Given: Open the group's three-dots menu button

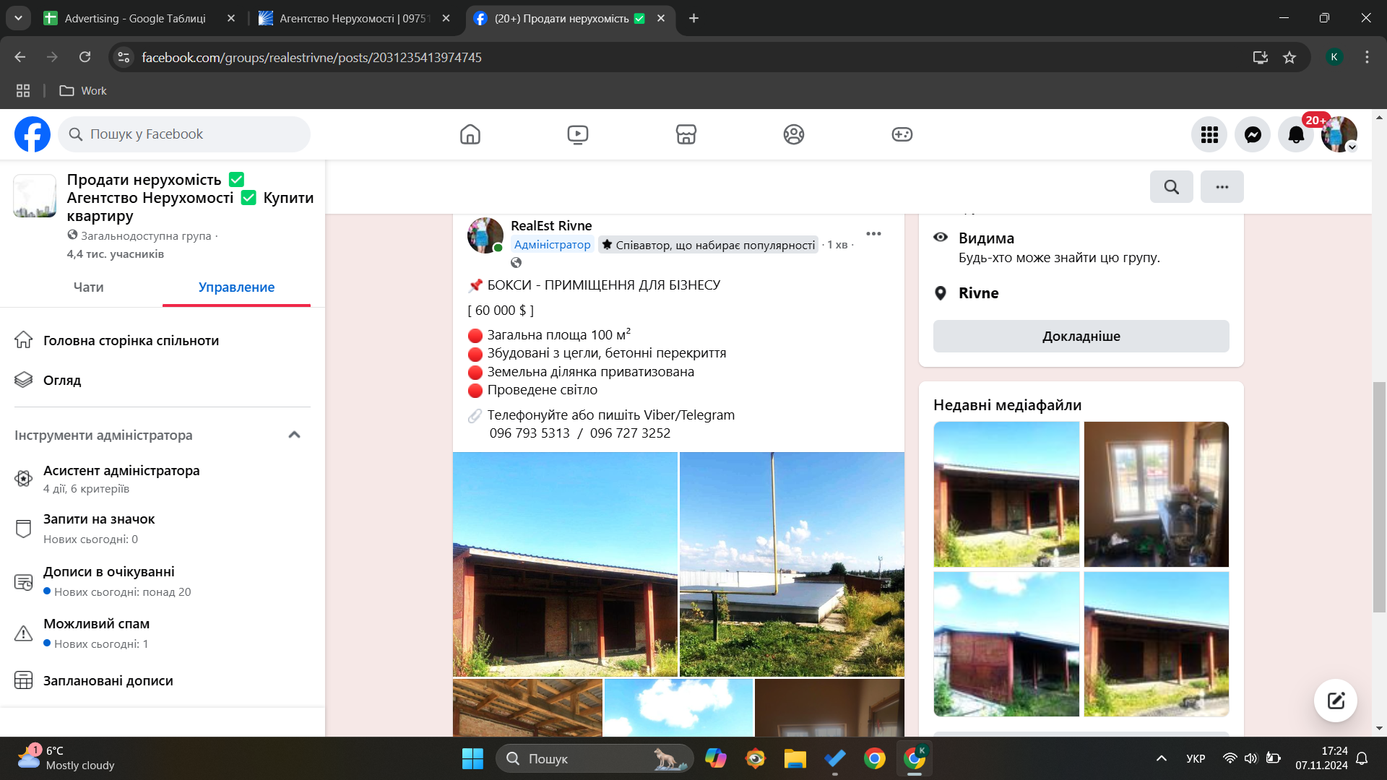Looking at the screenshot, I should click(x=1222, y=187).
